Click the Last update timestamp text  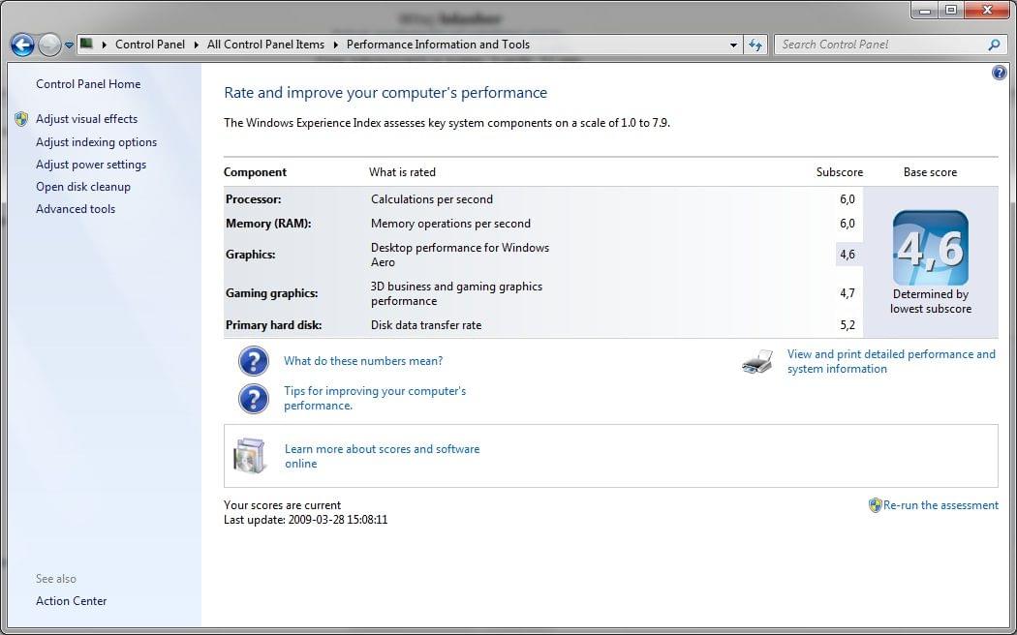pos(305,520)
